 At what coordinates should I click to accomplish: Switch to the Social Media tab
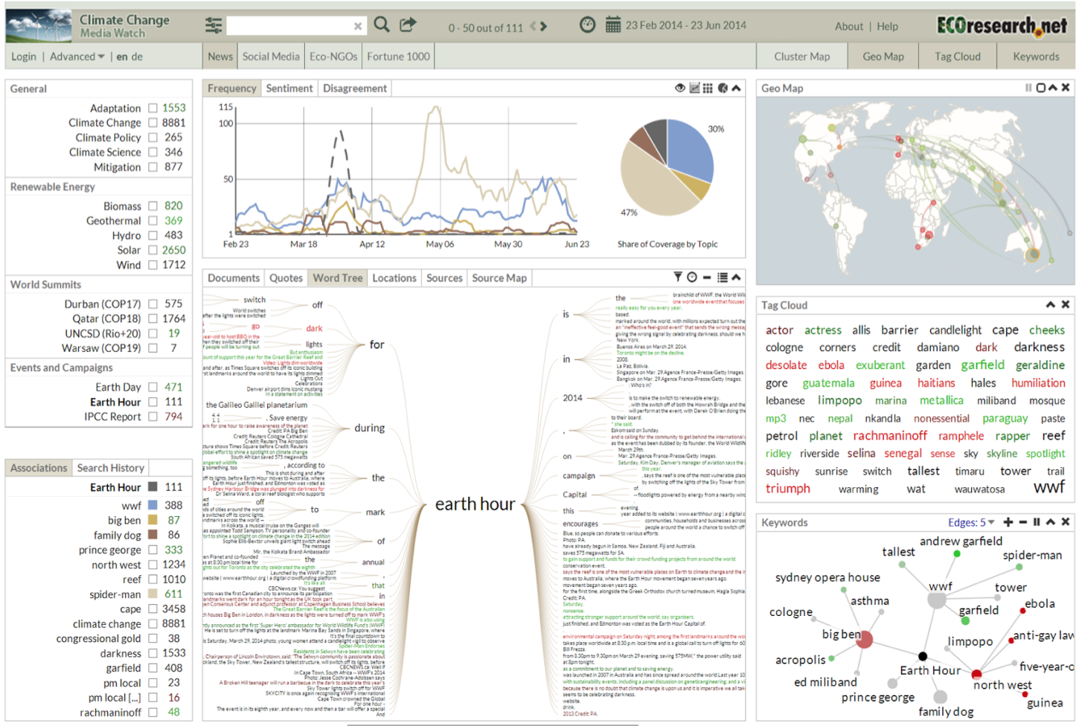tap(271, 57)
